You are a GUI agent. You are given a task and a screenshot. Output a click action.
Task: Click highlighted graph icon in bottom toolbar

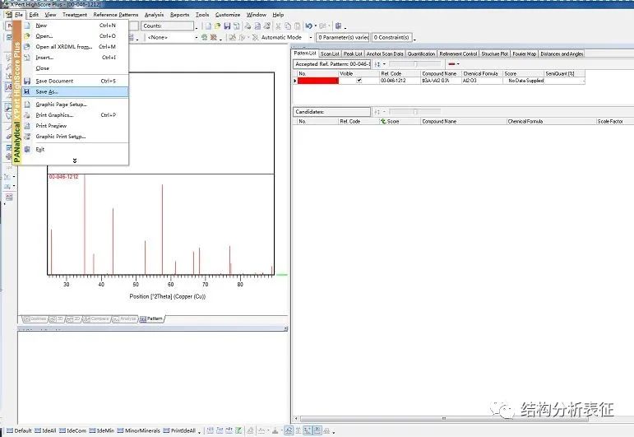[x=289, y=430]
